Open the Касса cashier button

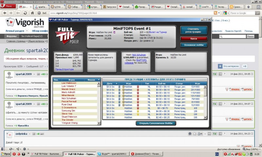[x=193, y=39]
